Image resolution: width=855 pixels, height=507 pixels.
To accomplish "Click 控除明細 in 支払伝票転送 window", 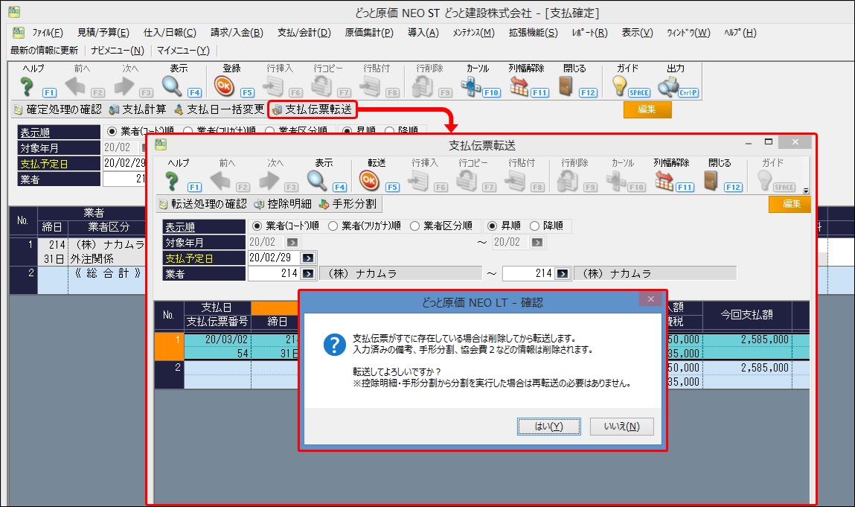I will coord(283,204).
